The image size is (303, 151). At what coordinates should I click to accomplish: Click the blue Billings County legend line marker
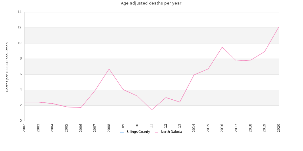(122, 132)
